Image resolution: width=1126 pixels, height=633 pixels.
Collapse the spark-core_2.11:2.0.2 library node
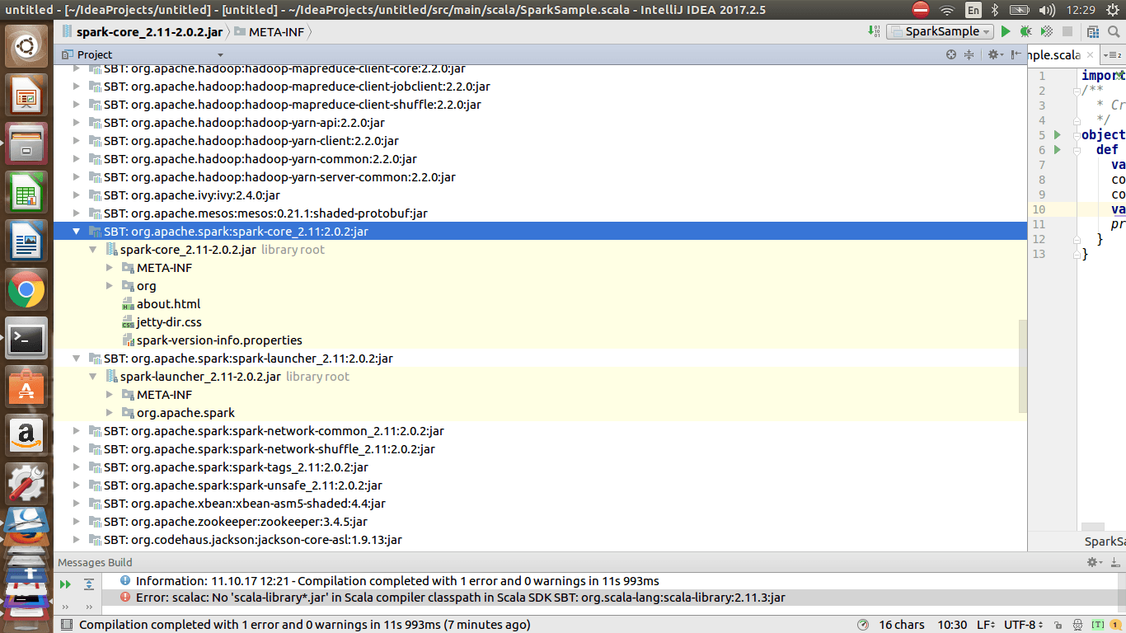[77, 232]
